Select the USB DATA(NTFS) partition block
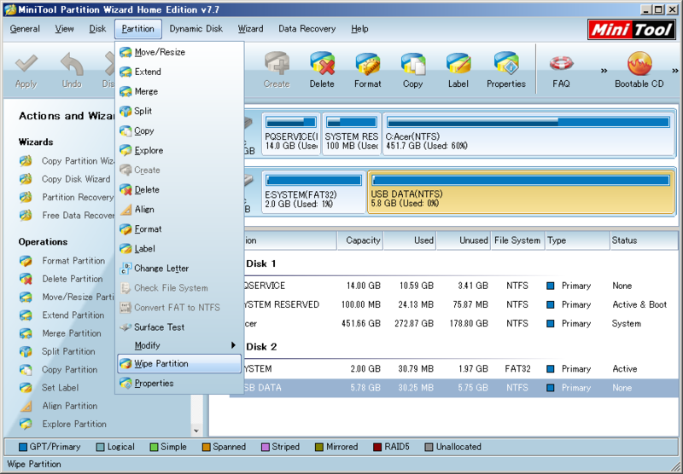 (x=521, y=192)
